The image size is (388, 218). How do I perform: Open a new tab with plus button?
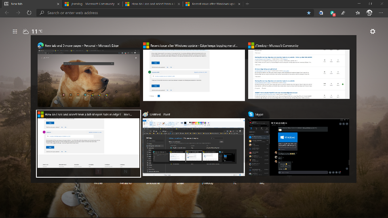(247, 4)
